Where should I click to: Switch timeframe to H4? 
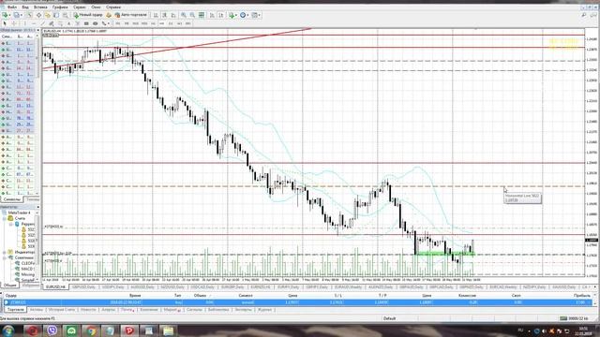(161, 23)
